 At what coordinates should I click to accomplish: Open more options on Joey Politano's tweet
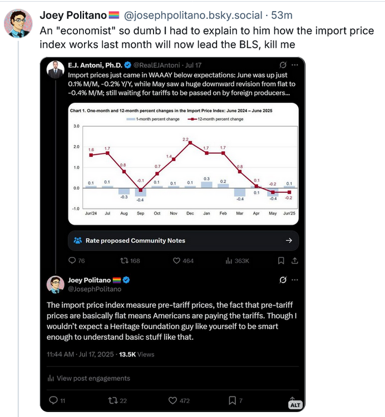click(296, 279)
